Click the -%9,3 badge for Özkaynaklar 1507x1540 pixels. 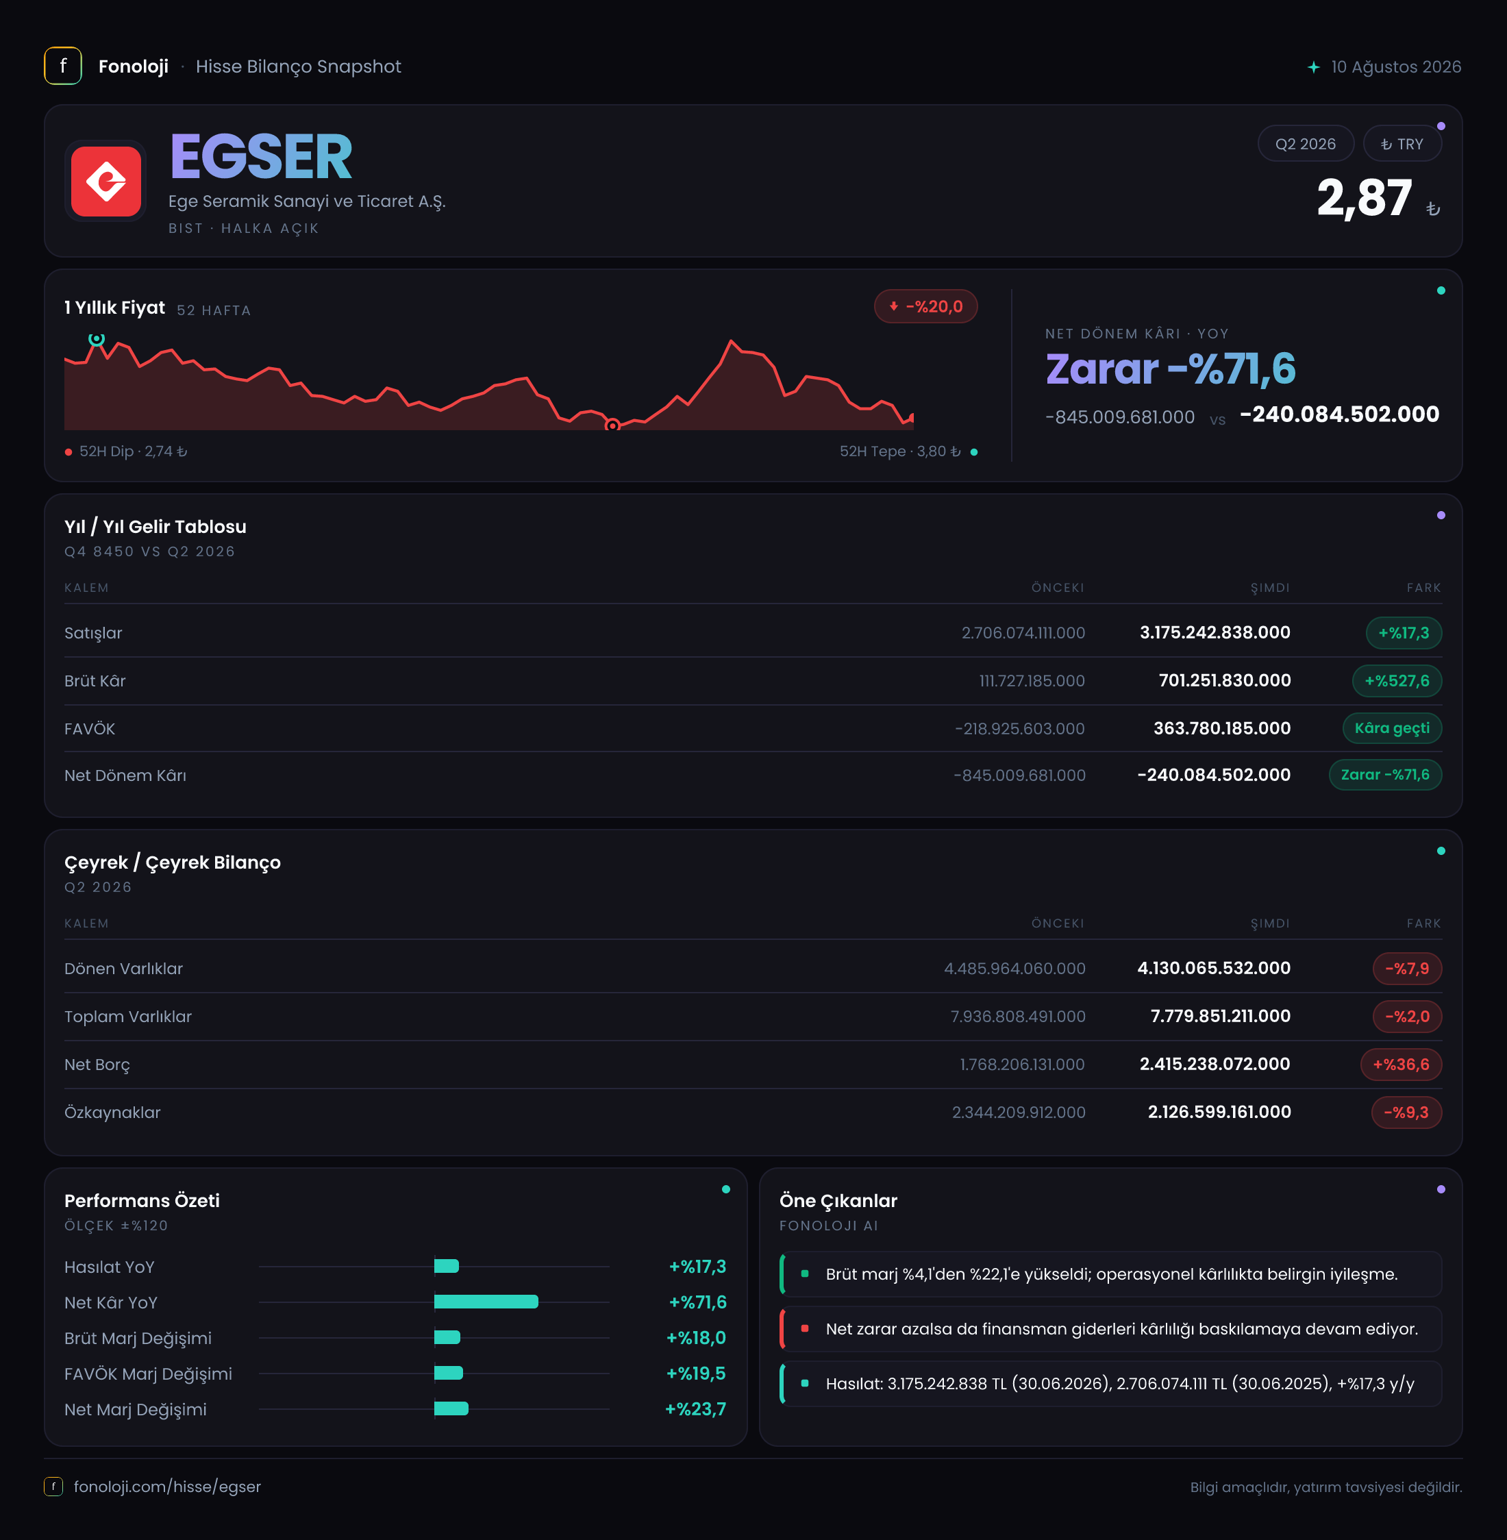pos(1406,1112)
